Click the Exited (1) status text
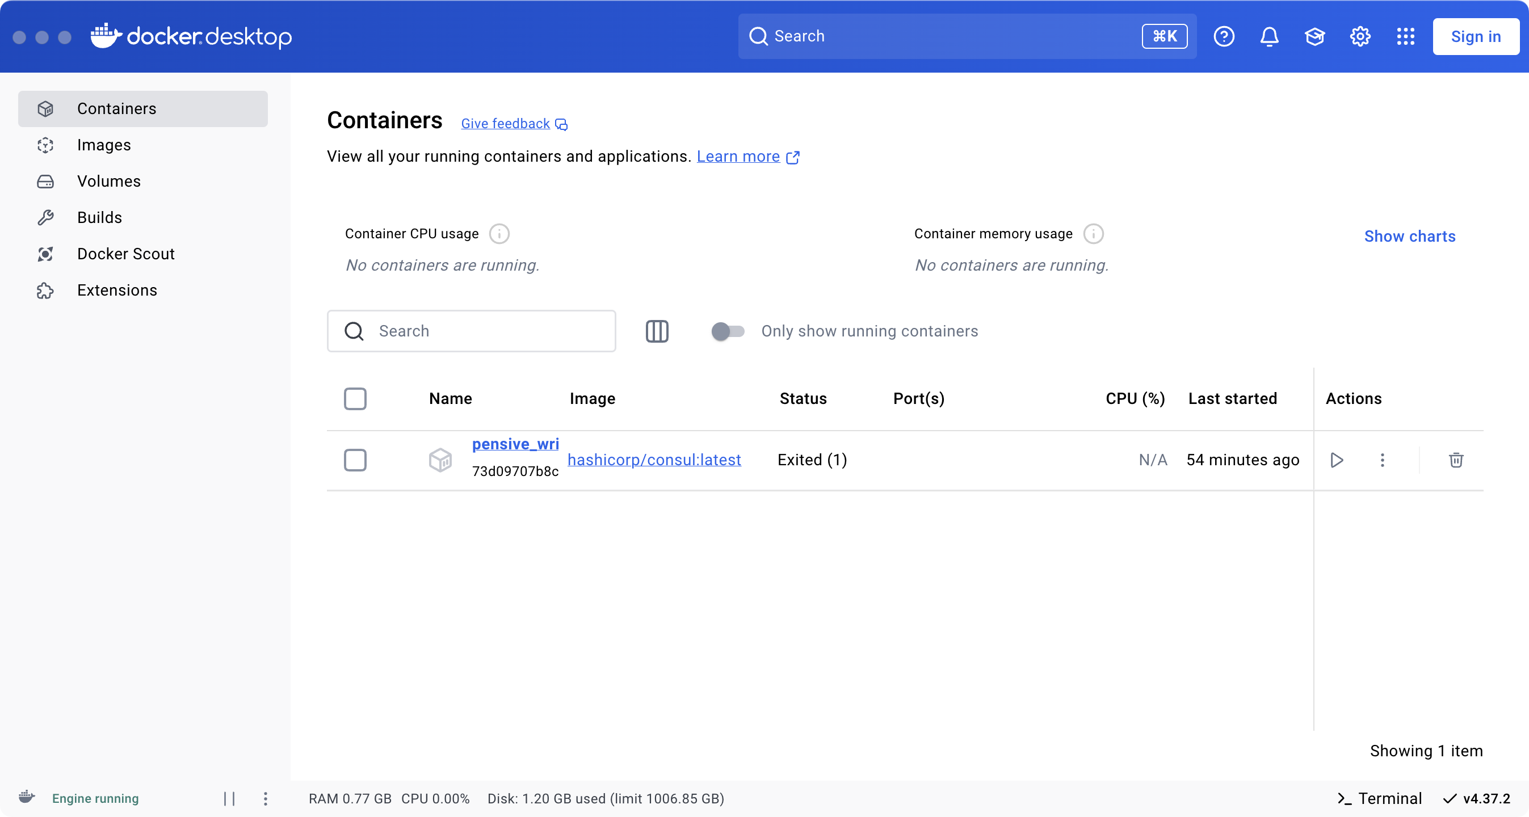The image size is (1529, 817). tap(812, 460)
